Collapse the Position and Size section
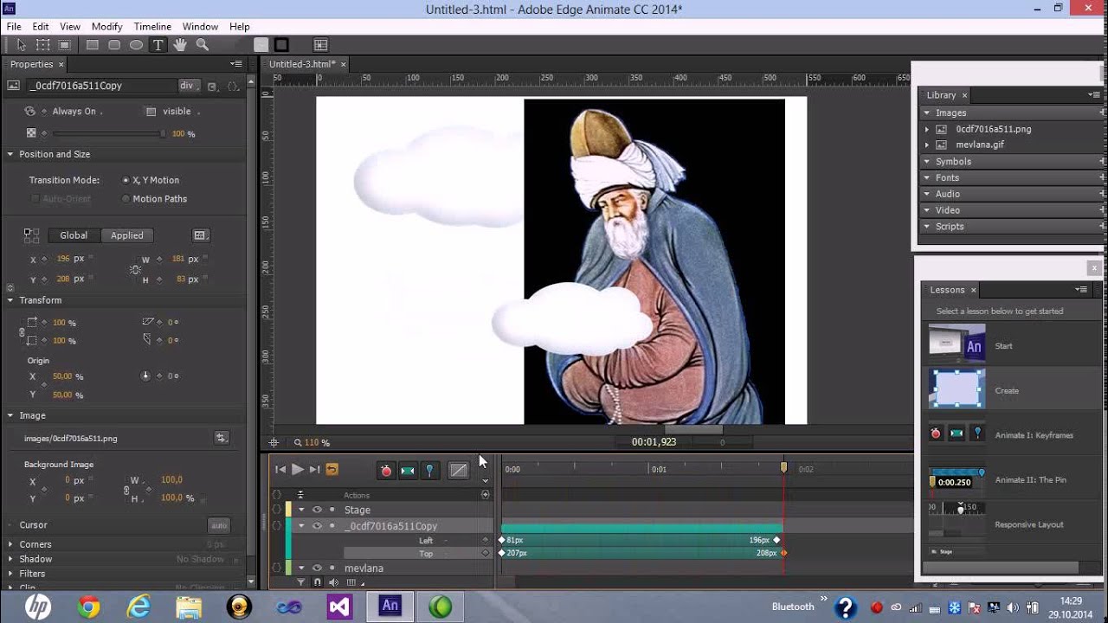This screenshot has height=623, width=1108. coord(10,154)
